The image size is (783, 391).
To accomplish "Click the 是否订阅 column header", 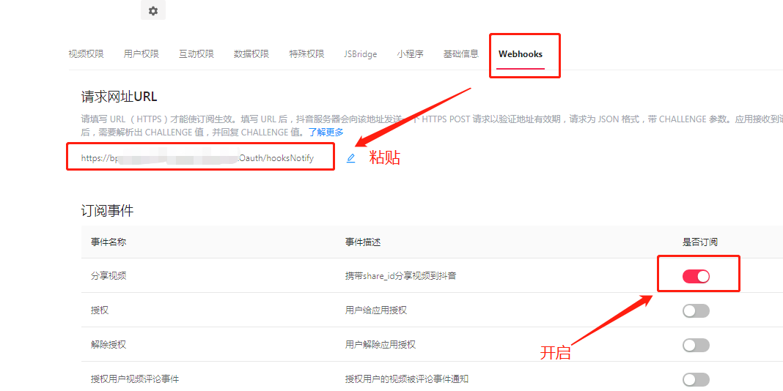I will click(x=699, y=242).
